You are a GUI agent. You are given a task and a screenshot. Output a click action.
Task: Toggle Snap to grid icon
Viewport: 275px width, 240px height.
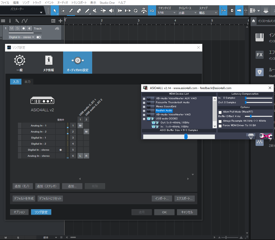(x=223, y=11)
